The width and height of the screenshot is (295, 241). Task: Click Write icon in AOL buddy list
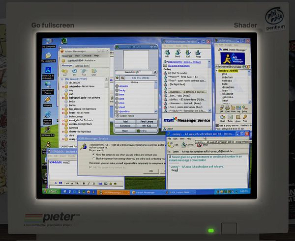(233, 108)
